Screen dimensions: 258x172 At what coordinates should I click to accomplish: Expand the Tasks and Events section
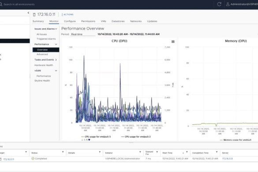point(46,60)
